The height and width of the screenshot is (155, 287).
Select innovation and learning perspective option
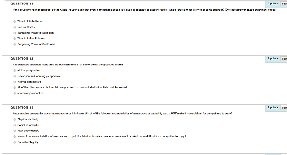(x=14, y=76)
